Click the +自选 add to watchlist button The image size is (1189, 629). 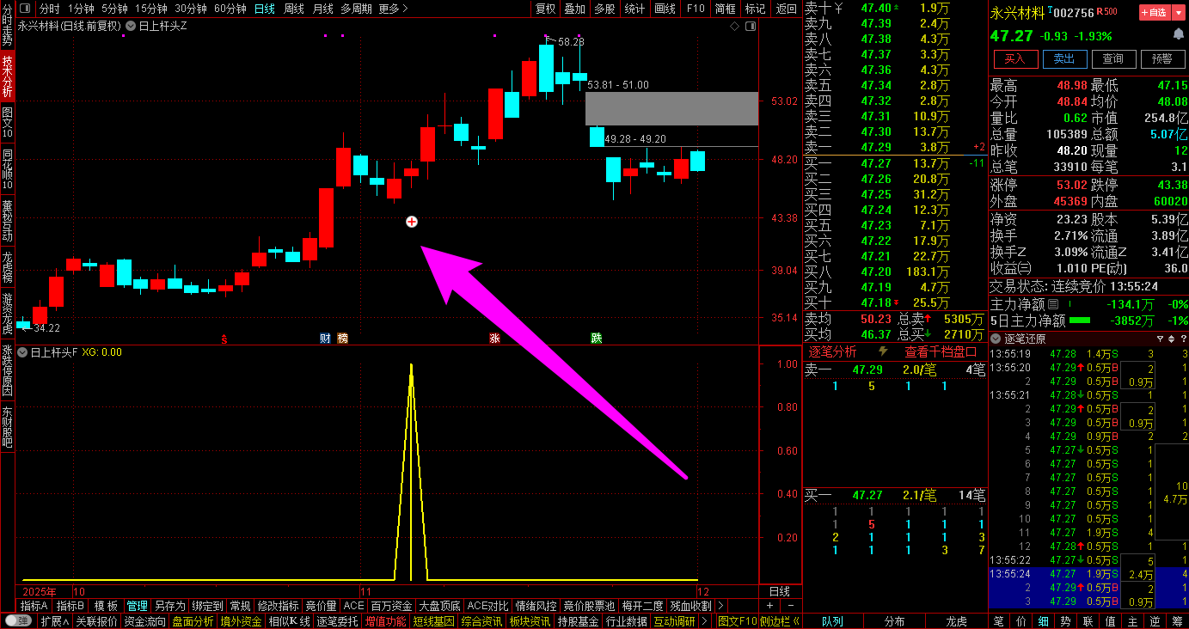[x=1156, y=12]
